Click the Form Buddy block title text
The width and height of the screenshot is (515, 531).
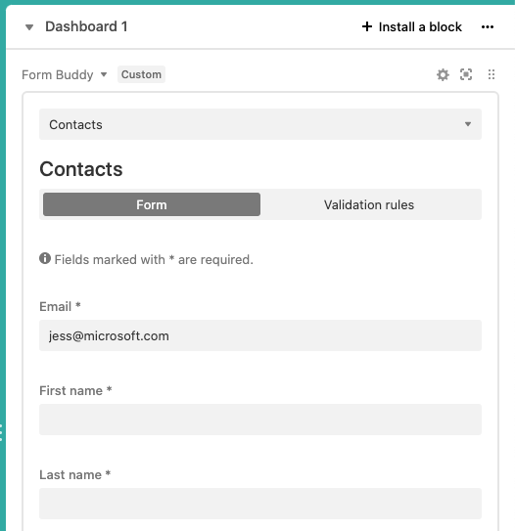(x=58, y=75)
